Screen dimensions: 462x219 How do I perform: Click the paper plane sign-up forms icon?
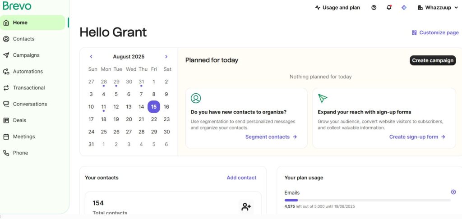pos(323,98)
